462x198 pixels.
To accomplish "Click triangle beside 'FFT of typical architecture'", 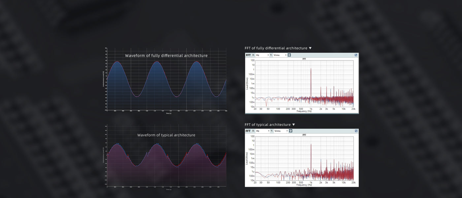I will pos(293,125).
